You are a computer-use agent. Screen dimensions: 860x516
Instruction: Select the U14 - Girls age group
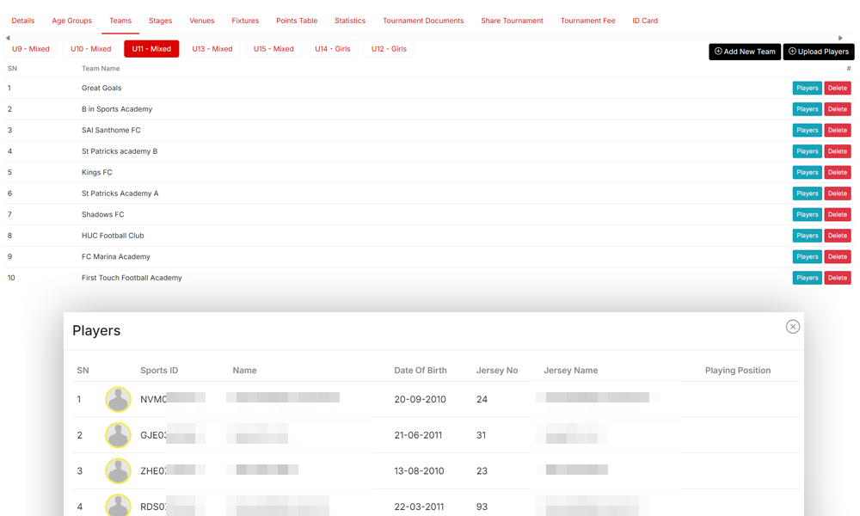coord(333,49)
